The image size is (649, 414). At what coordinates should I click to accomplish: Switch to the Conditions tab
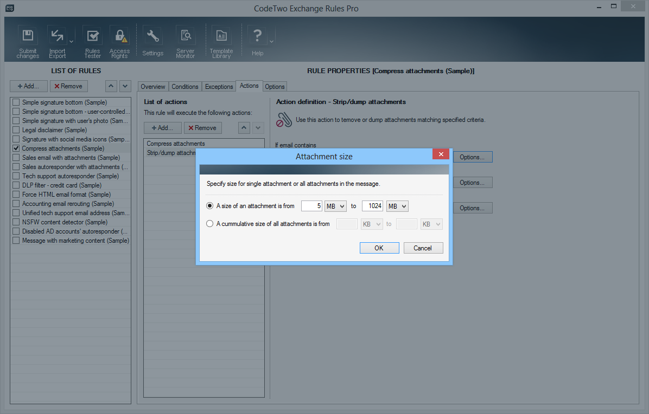(x=185, y=87)
